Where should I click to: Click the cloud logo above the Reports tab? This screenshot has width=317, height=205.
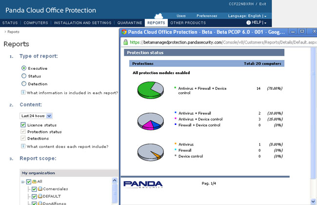pyautogui.click(x=158, y=16)
